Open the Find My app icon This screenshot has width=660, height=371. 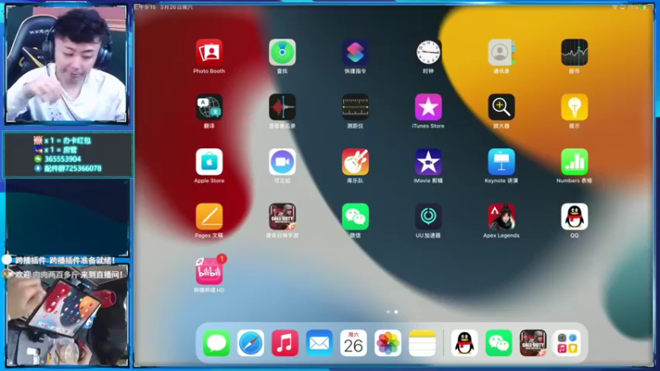tap(282, 53)
